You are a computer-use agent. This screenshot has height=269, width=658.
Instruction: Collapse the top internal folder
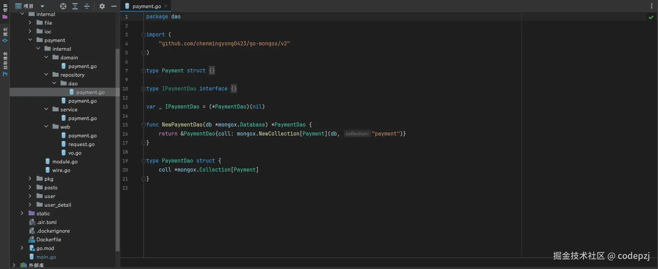coord(22,14)
